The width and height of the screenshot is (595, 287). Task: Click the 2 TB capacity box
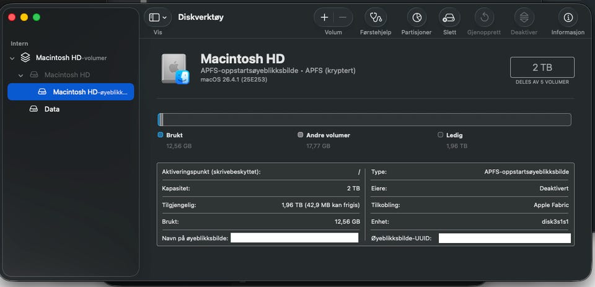(x=542, y=68)
